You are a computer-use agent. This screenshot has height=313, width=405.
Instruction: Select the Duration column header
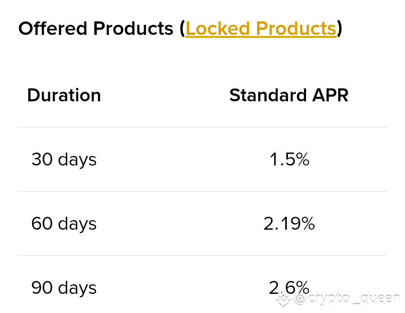click(64, 95)
